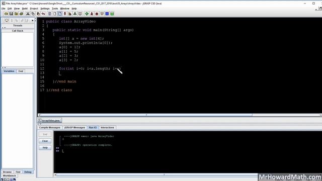
Task: Click the green window toolbar icon
Action: 112,14
